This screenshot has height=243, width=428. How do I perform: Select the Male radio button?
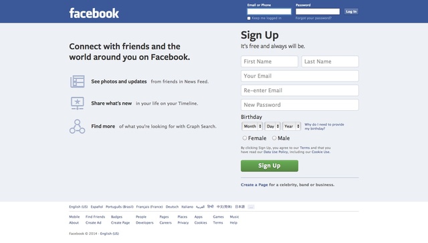274,138
